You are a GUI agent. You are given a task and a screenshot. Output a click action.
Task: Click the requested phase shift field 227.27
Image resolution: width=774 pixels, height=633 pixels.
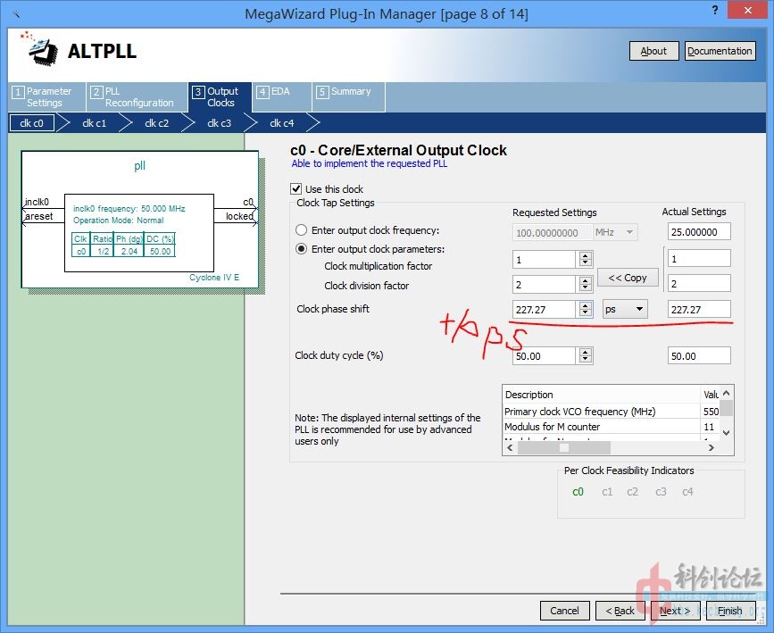tap(544, 310)
